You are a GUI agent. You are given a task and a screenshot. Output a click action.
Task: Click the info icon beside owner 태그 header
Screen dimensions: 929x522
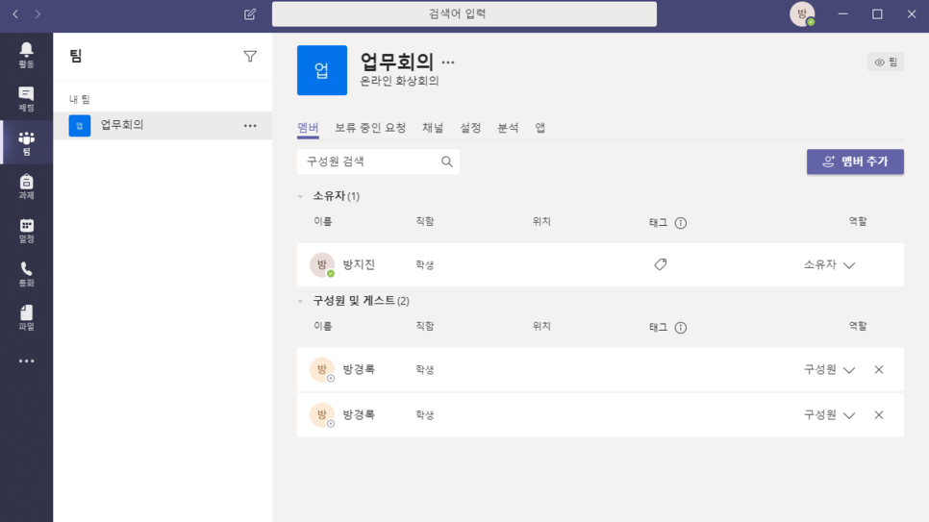(x=681, y=223)
